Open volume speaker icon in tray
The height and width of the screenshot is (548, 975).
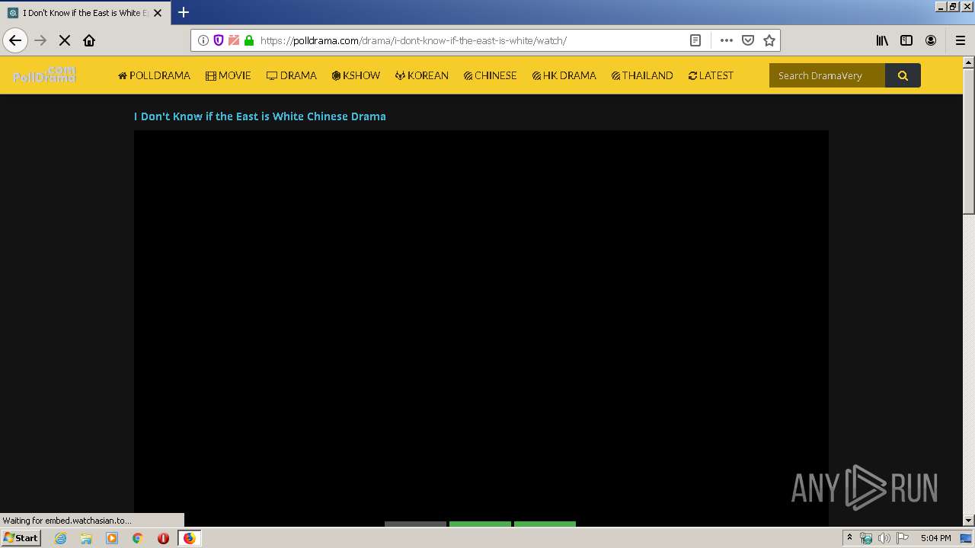pyautogui.click(x=884, y=538)
